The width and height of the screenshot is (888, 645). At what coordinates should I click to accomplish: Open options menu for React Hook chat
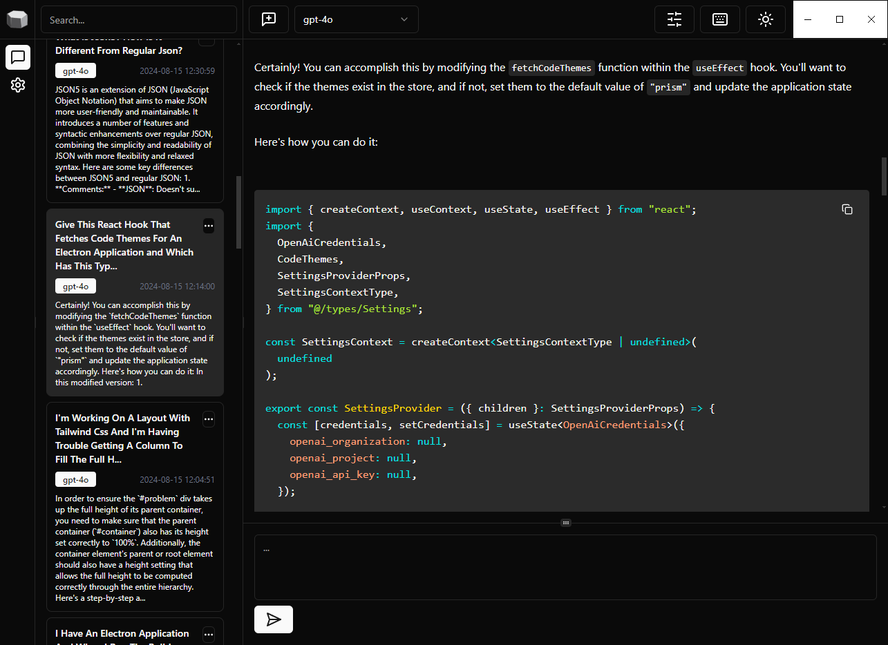pos(209,226)
